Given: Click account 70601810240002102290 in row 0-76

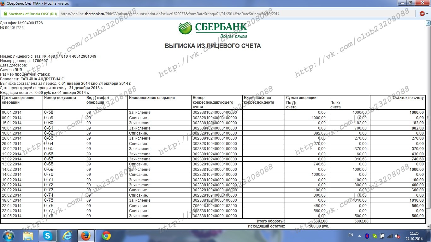Looking at the screenshot, I should pos(215,205).
